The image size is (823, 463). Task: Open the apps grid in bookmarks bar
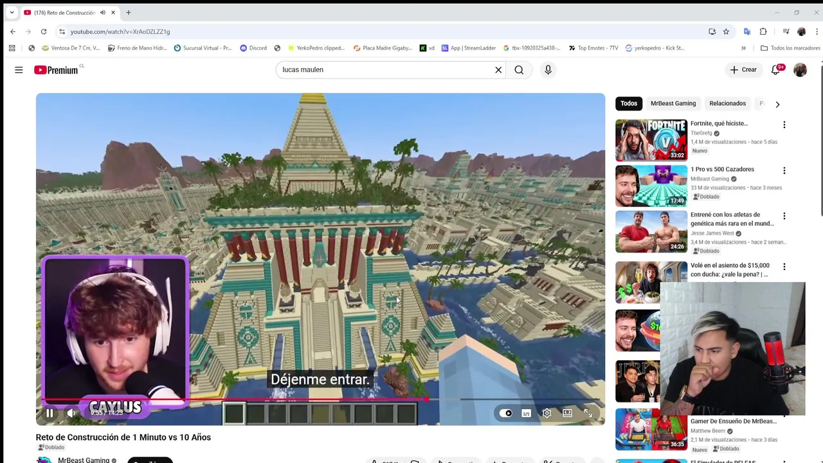12,48
